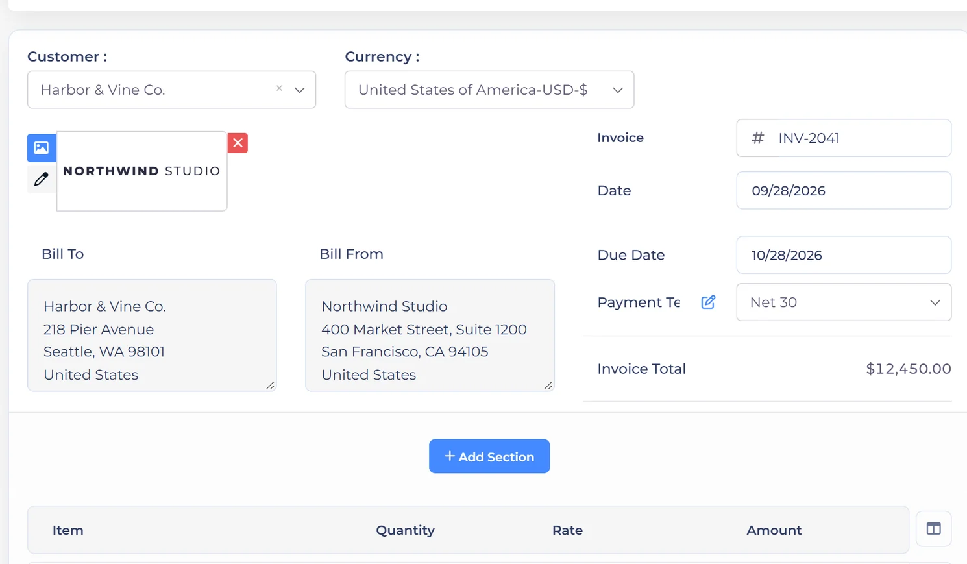Focus the invoice number field INV-2041
This screenshot has width=967, height=564.
[844, 138]
